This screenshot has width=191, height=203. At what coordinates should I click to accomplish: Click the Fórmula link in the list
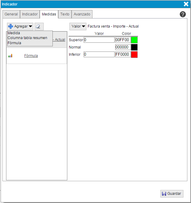click(x=31, y=56)
